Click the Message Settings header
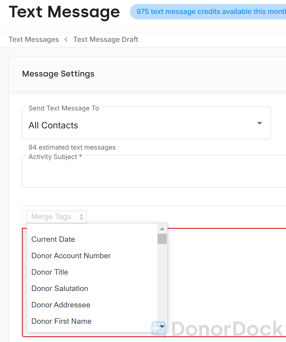286x342 pixels. click(x=58, y=74)
